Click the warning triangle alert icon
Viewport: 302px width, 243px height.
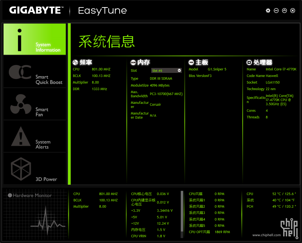pos(21,136)
